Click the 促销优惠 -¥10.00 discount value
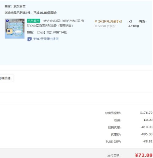 [x=147, y=127]
